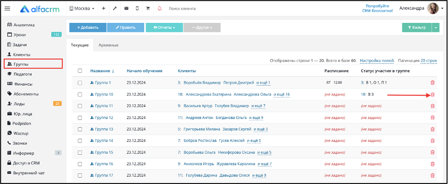Viewport: 448px width, 184px height.
Task: Delete Группа 15 with trash icon
Action: [432, 152]
